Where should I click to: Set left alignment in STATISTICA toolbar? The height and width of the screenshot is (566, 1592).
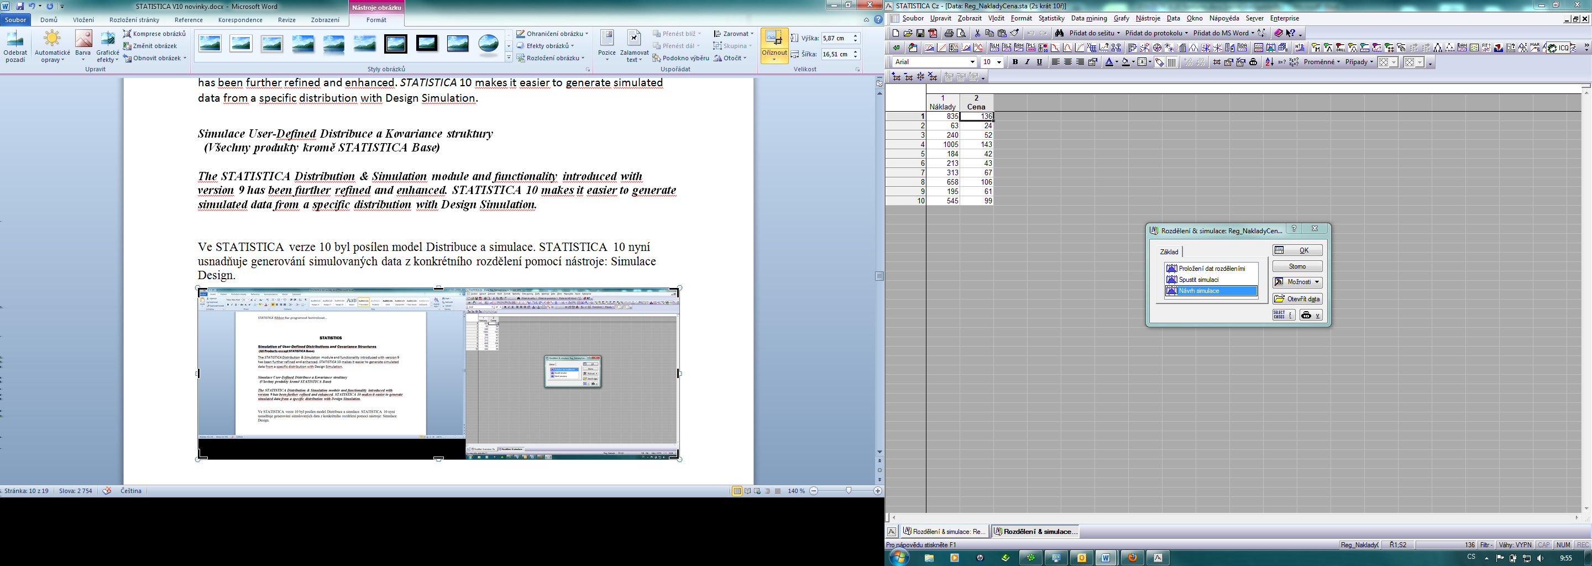pyautogui.click(x=1056, y=62)
